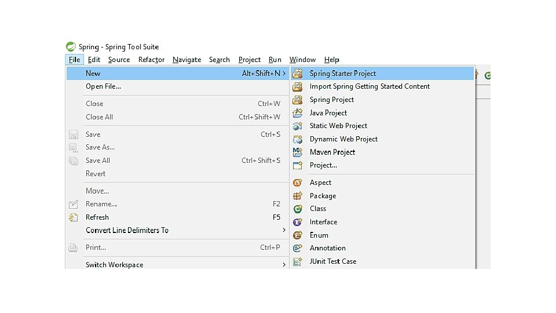Open the Project menu

pyautogui.click(x=250, y=60)
